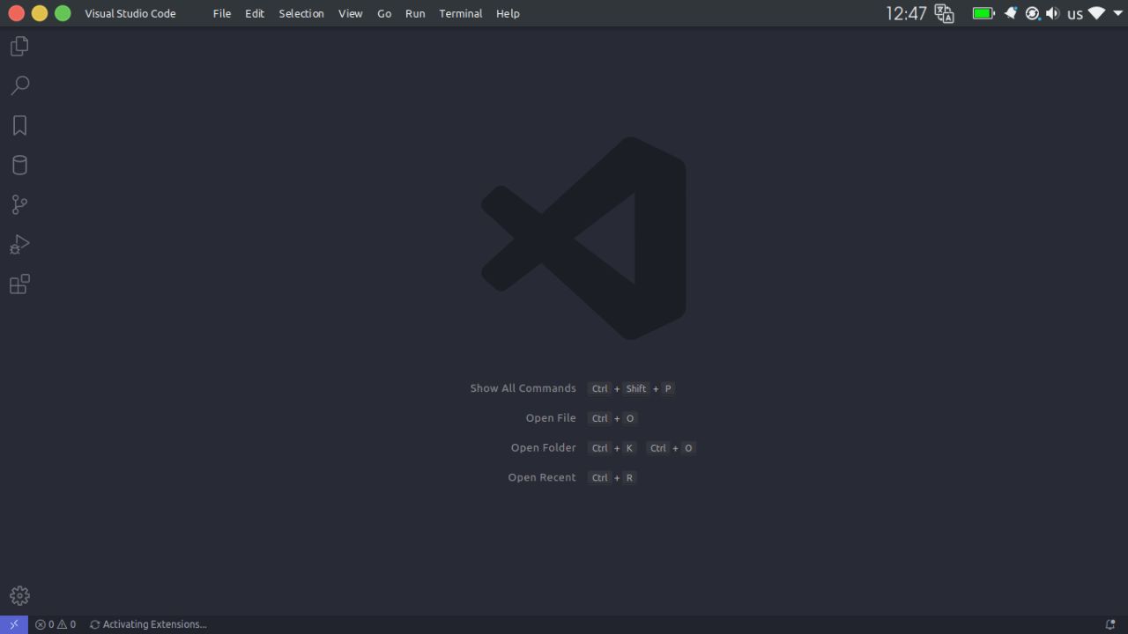Open the software updates tray icon
This screenshot has height=634, width=1128.
[x=1033, y=13]
